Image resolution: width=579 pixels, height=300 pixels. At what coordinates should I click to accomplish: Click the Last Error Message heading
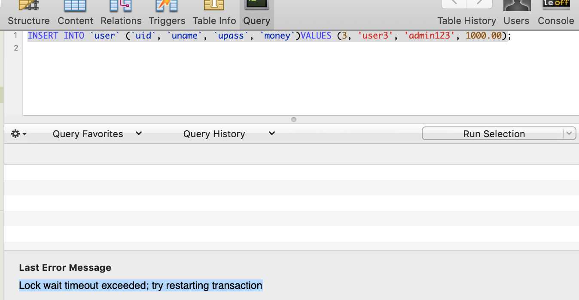click(65, 267)
